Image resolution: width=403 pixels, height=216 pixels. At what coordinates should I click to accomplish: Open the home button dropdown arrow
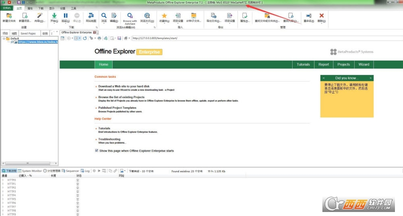129,38
